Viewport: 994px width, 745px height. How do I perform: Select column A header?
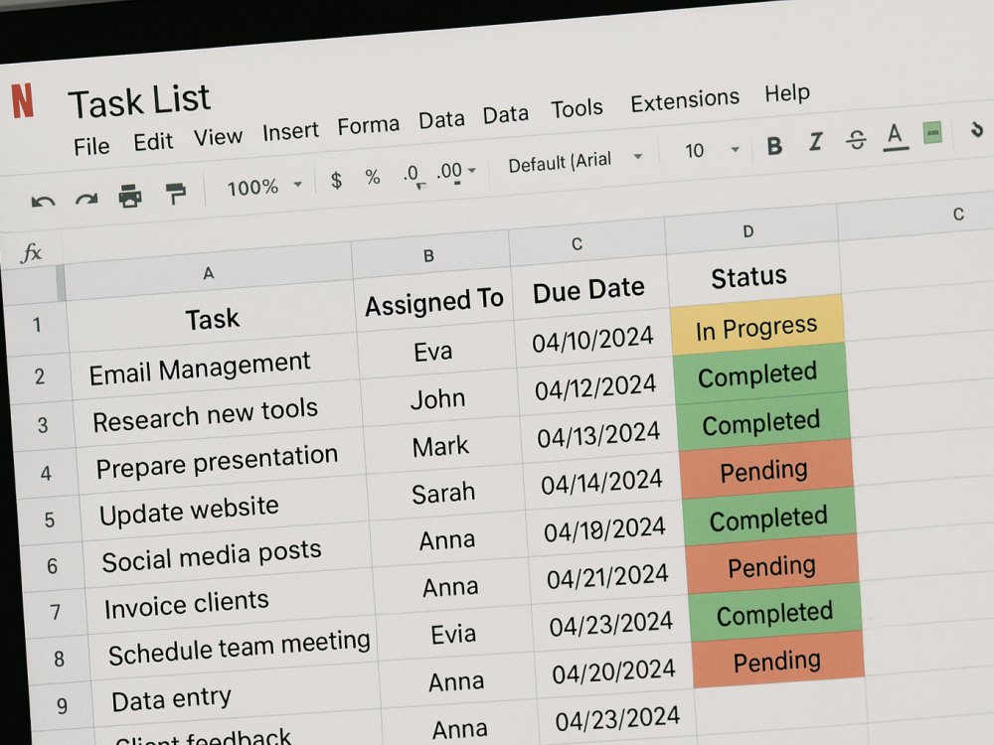coord(208,273)
